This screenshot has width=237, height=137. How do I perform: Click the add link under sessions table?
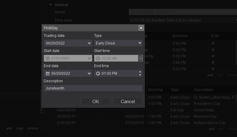pos(210,75)
